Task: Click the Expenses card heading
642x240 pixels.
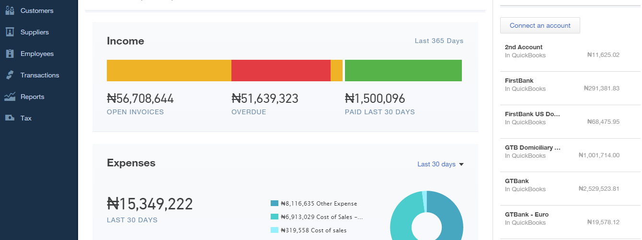Action: click(x=131, y=163)
